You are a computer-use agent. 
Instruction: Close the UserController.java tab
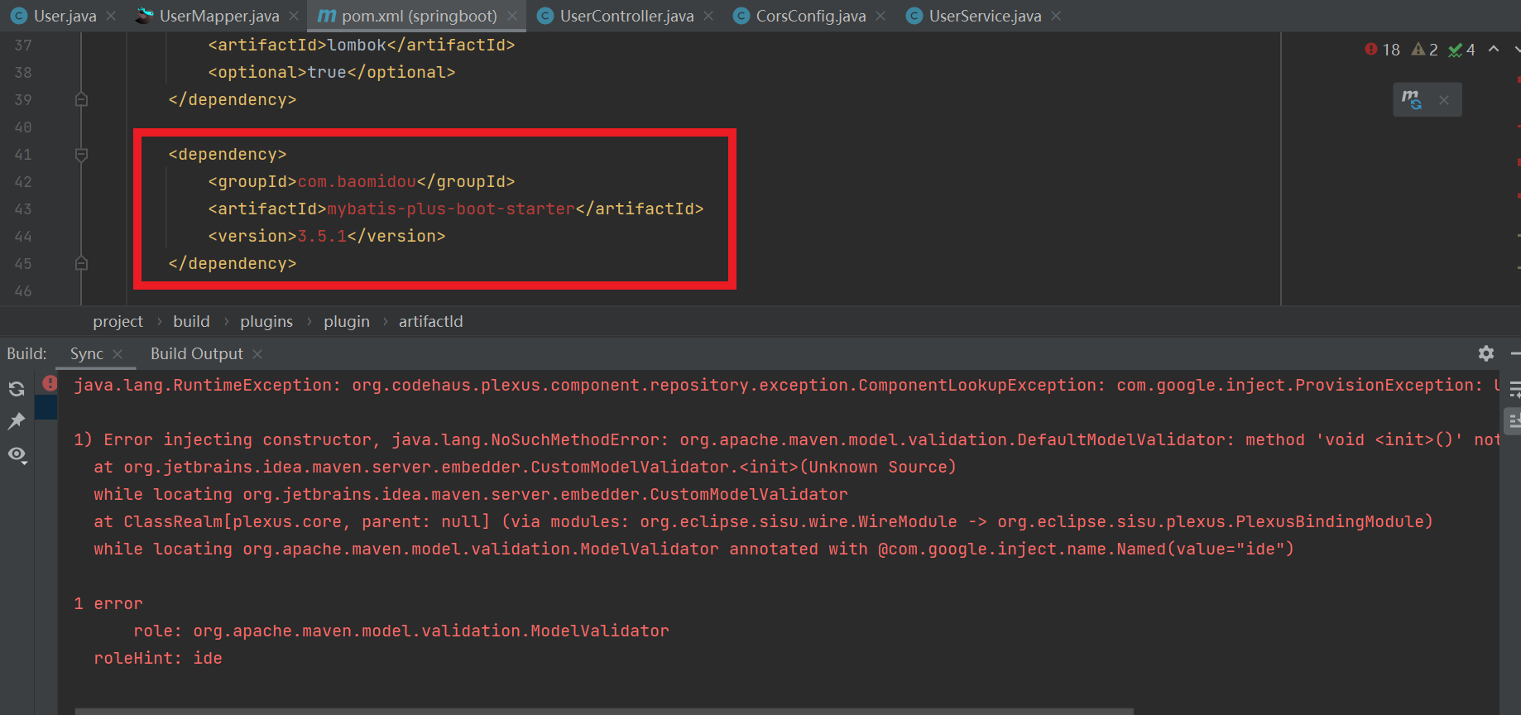[x=708, y=16]
